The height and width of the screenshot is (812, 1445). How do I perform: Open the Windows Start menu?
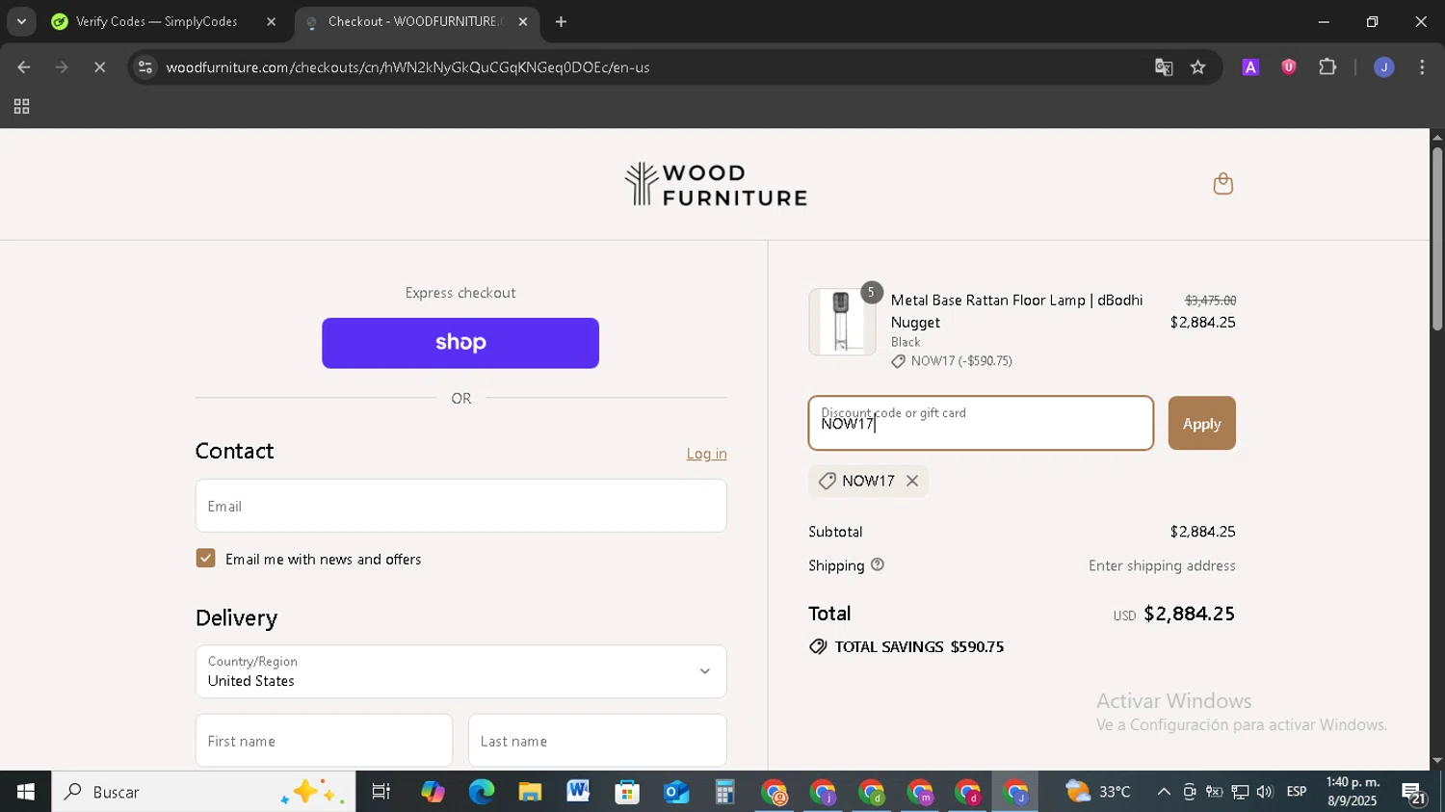click(25, 792)
